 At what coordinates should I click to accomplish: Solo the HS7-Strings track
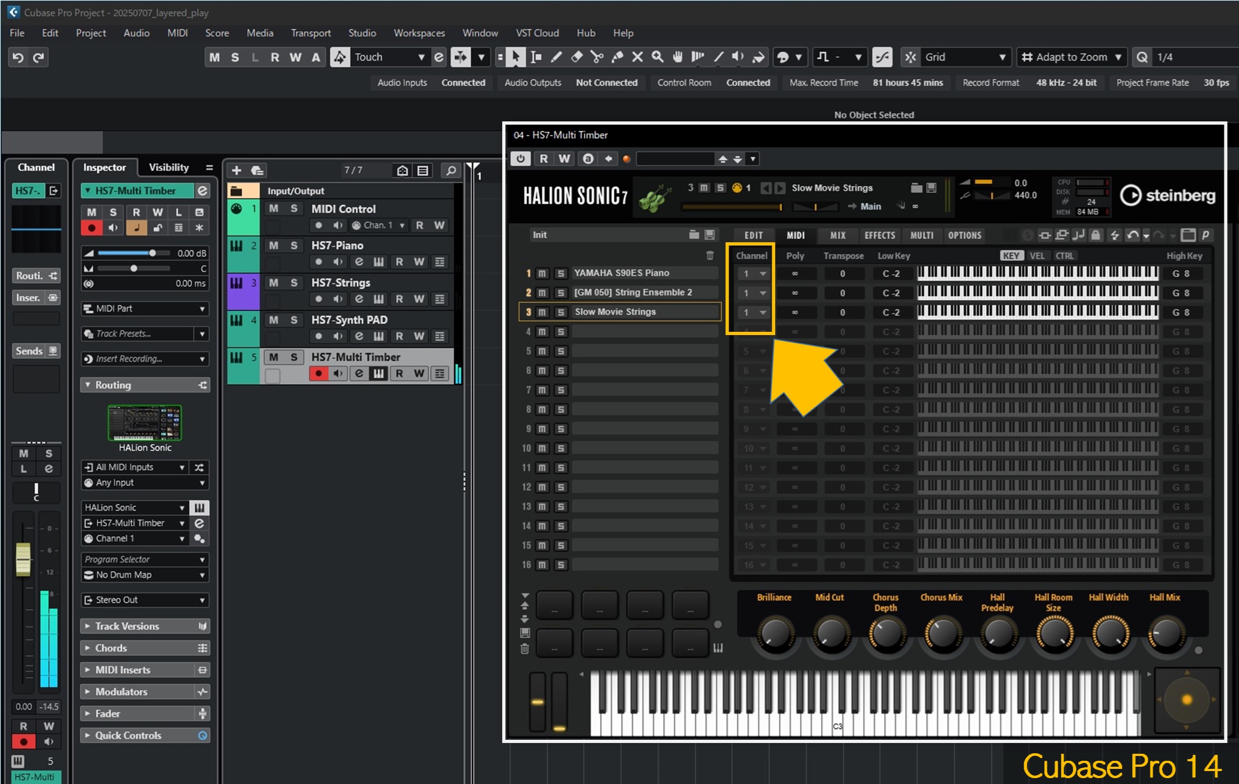[x=294, y=283]
